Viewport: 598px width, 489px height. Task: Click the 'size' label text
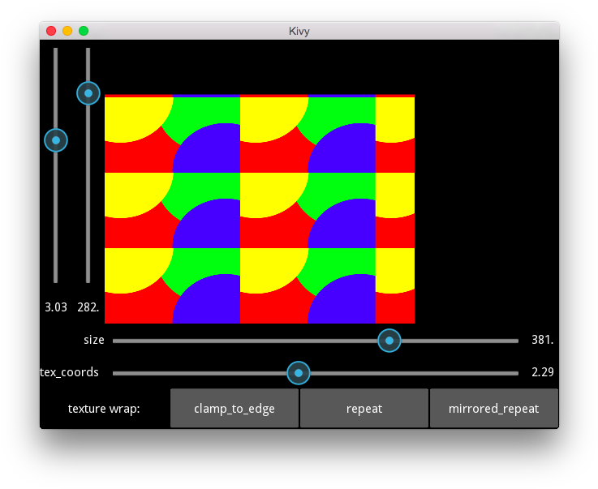[94, 340]
